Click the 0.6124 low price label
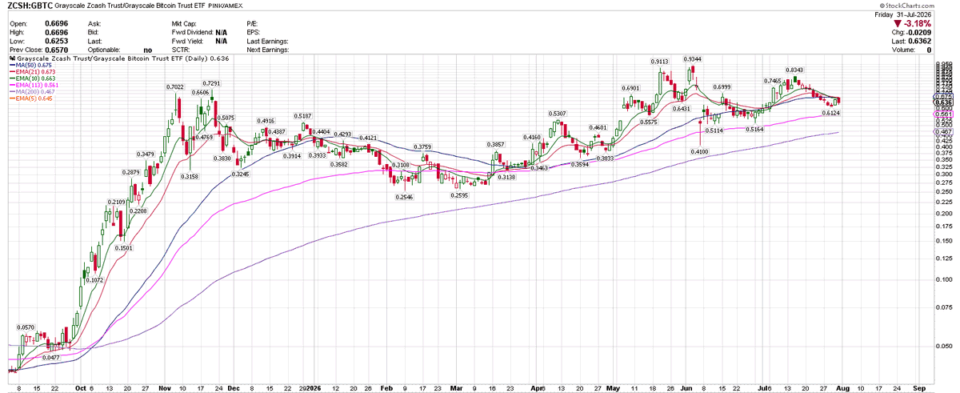Screen dimensions: 960x393 830,114
